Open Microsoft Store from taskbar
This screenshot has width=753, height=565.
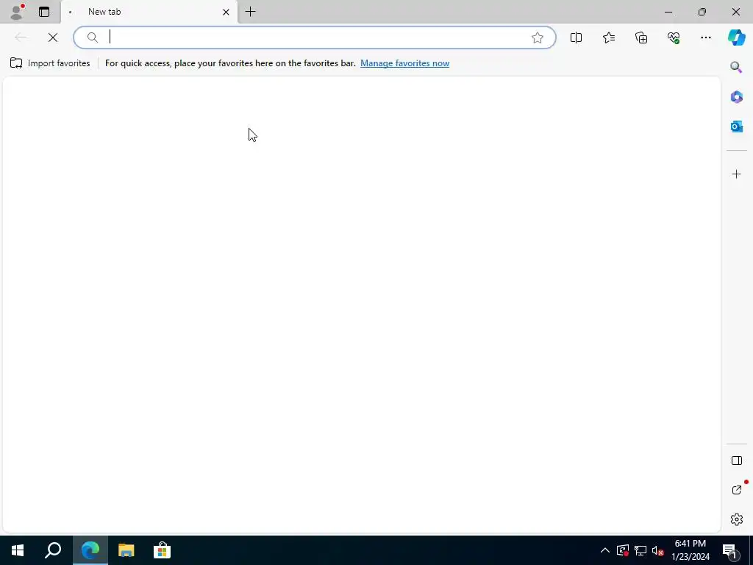click(162, 550)
